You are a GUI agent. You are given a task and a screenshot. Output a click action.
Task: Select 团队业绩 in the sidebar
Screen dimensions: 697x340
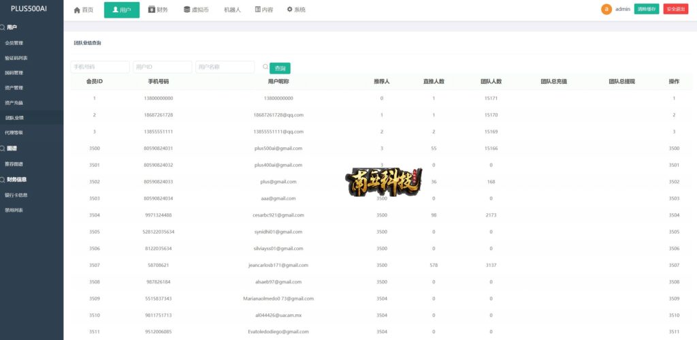pyautogui.click(x=15, y=118)
